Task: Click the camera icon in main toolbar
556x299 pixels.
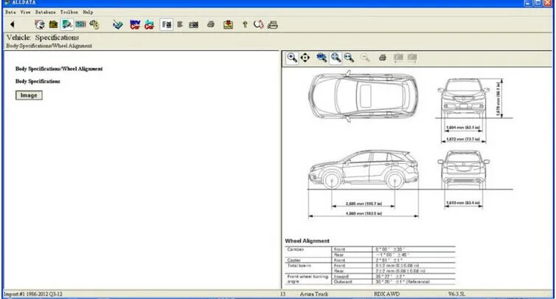Action: [x=194, y=24]
